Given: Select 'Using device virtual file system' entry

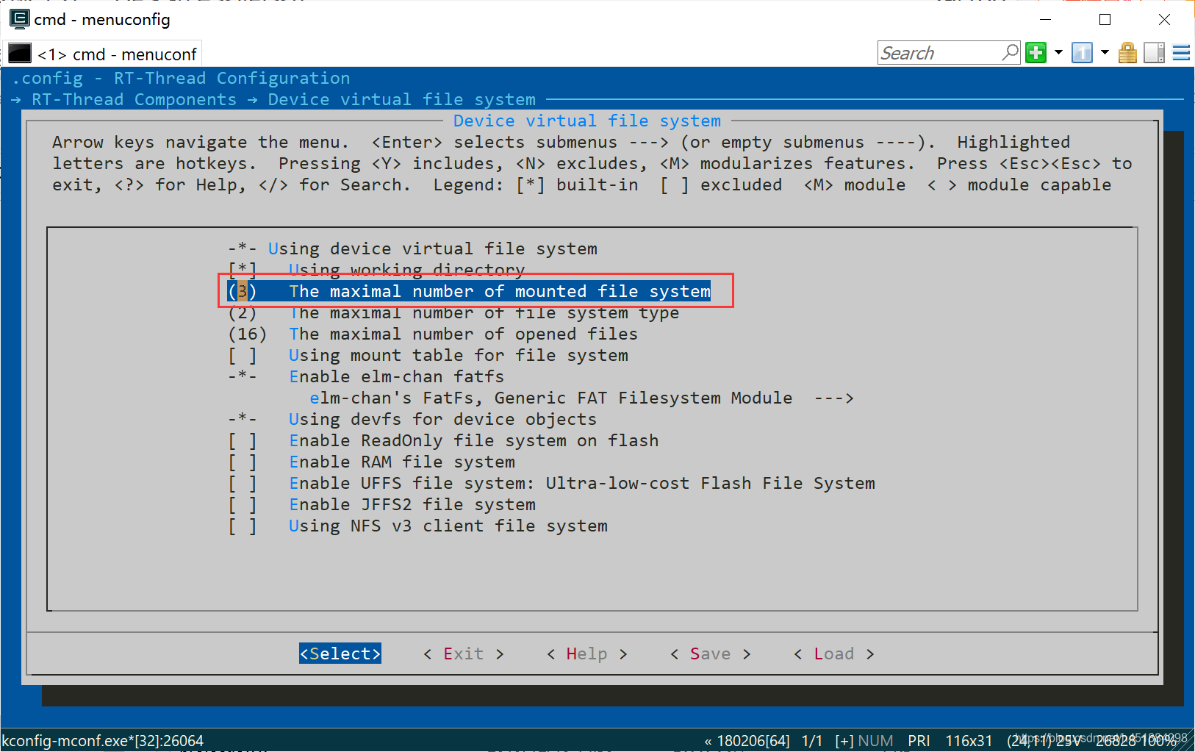Looking at the screenshot, I should pos(412,248).
